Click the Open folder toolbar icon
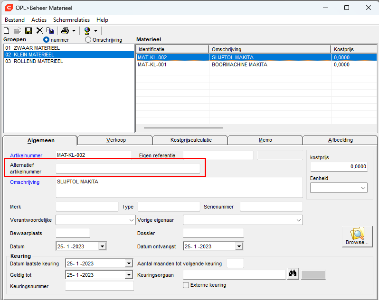This screenshot has width=379, height=300. 18,31
